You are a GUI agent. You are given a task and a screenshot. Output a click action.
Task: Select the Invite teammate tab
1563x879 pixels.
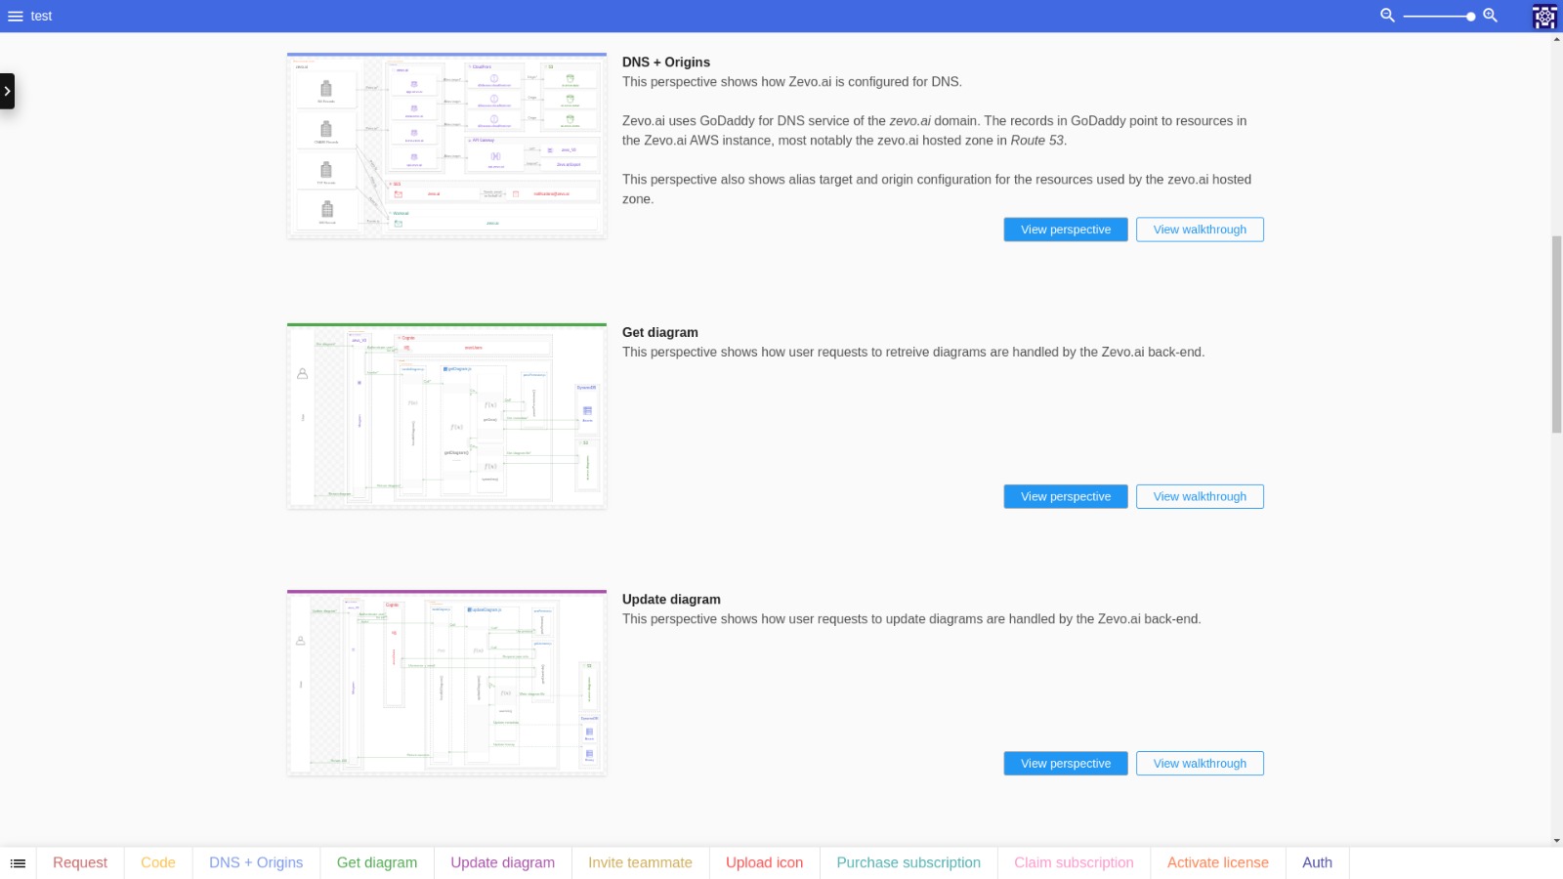(640, 863)
